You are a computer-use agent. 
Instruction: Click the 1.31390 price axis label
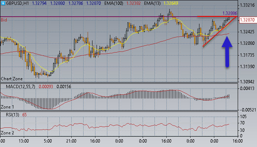[x=247, y=67]
